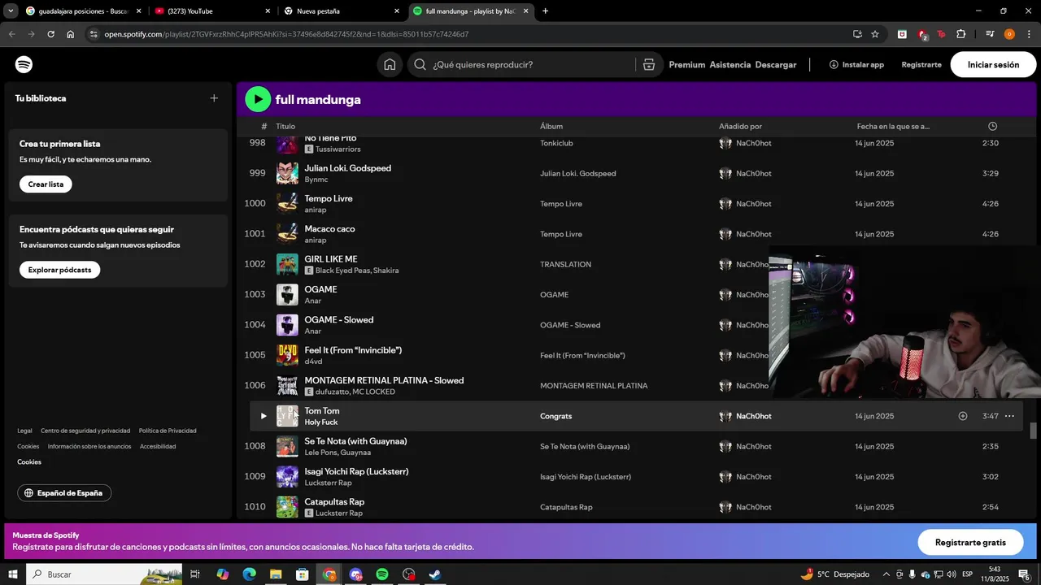
Task: Open taskbar clock showing 5:43
Action: click(995, 574)
